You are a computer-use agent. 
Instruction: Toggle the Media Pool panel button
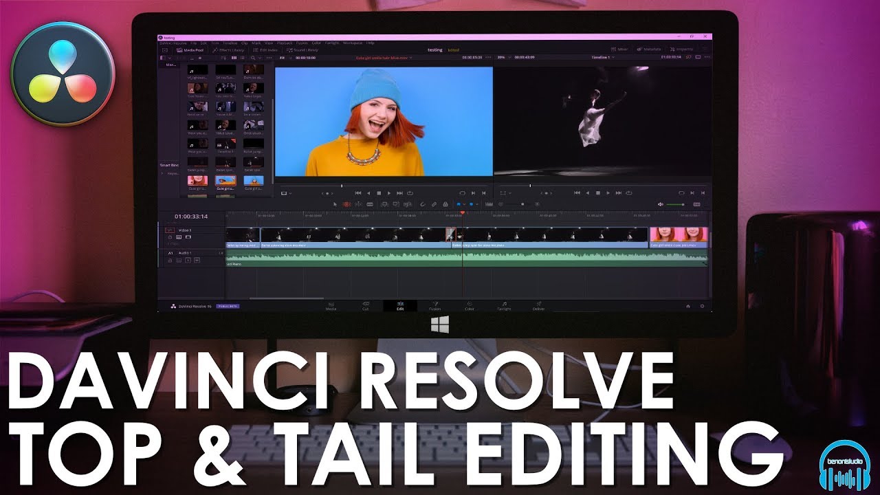coord(190,50)
